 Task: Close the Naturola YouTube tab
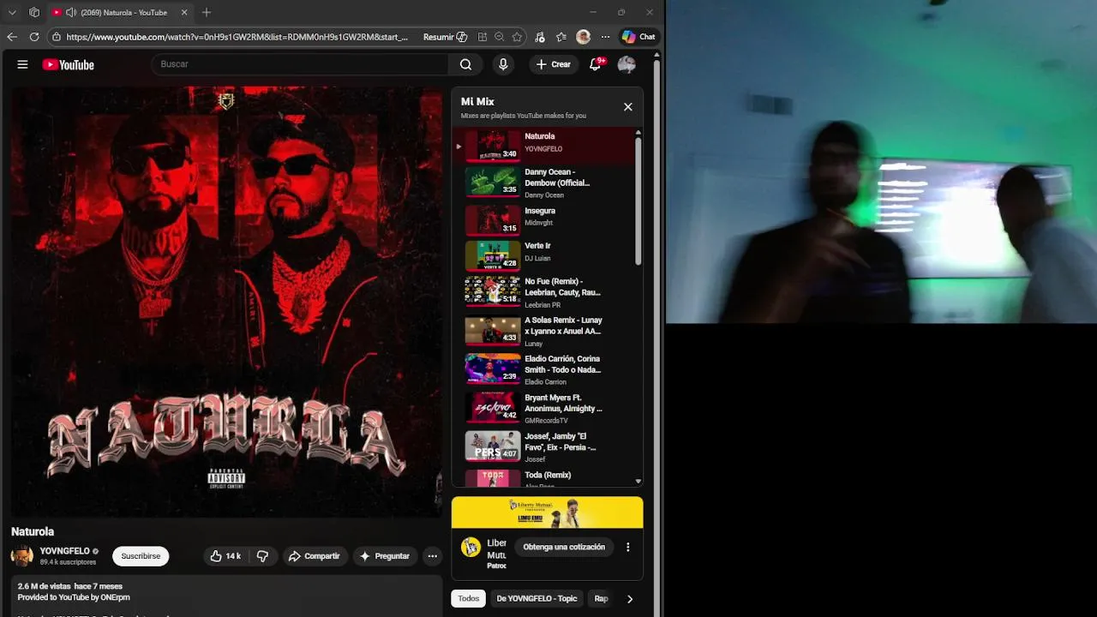click(184, 12)
